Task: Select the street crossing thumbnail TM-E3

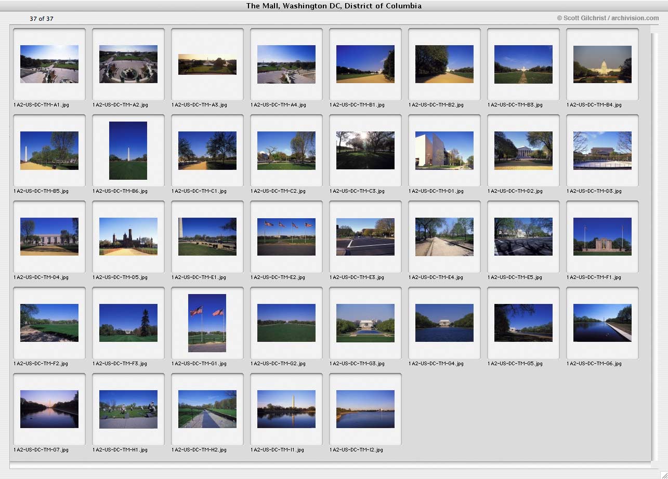Action: [365, 236]
